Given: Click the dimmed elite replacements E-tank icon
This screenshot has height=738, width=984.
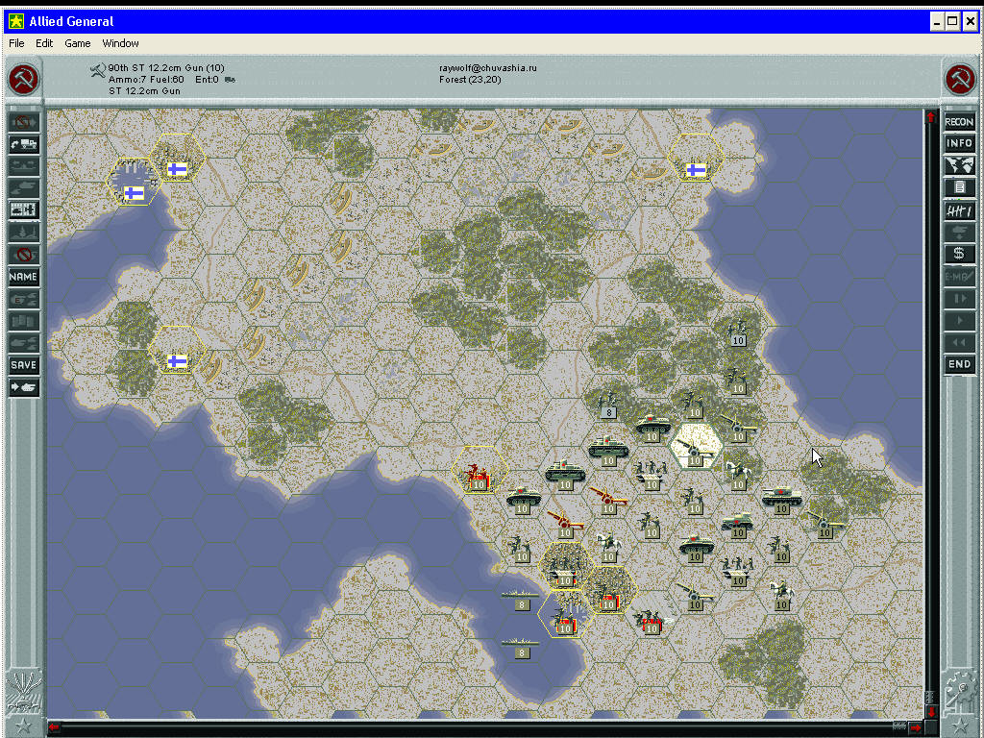Looking at the screenshot, I should [x=24, y=299].
